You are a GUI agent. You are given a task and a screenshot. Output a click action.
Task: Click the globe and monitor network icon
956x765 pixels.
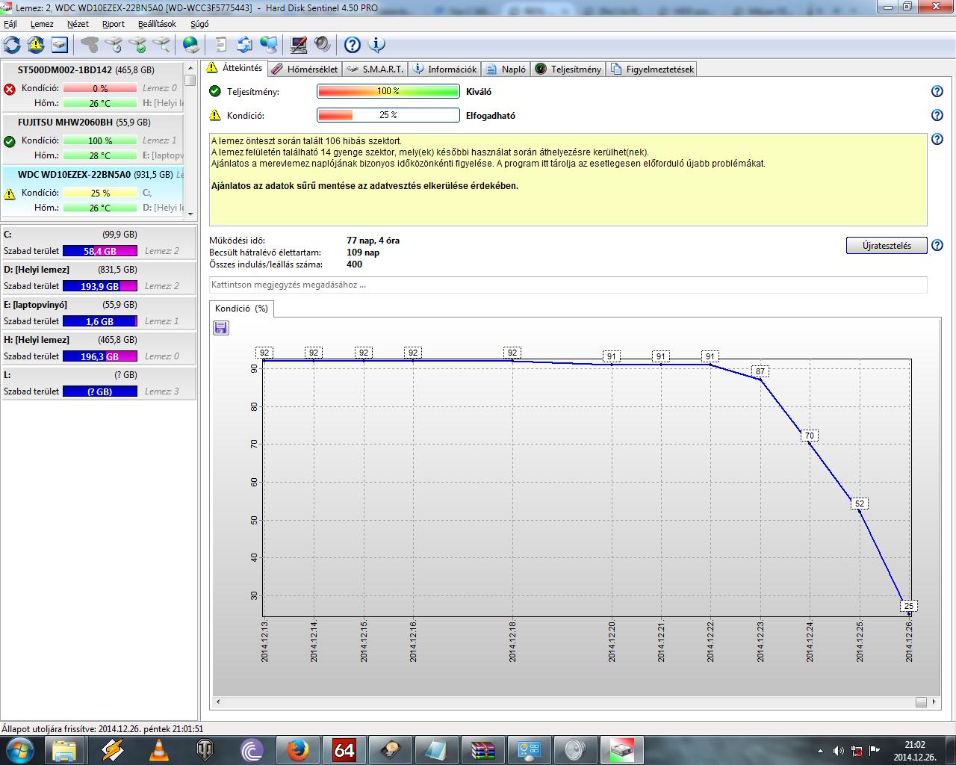pos(269,44)
